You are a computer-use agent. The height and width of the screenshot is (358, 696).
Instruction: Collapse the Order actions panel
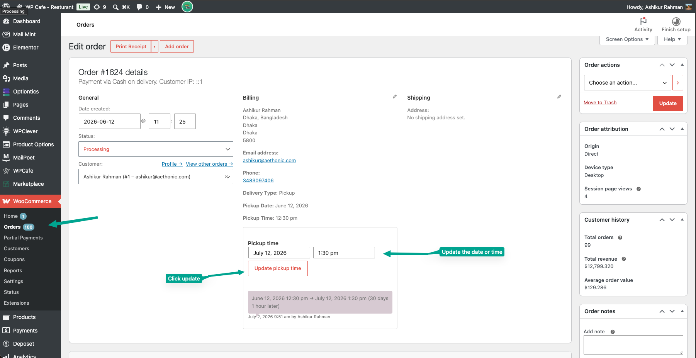coord(682,65)
